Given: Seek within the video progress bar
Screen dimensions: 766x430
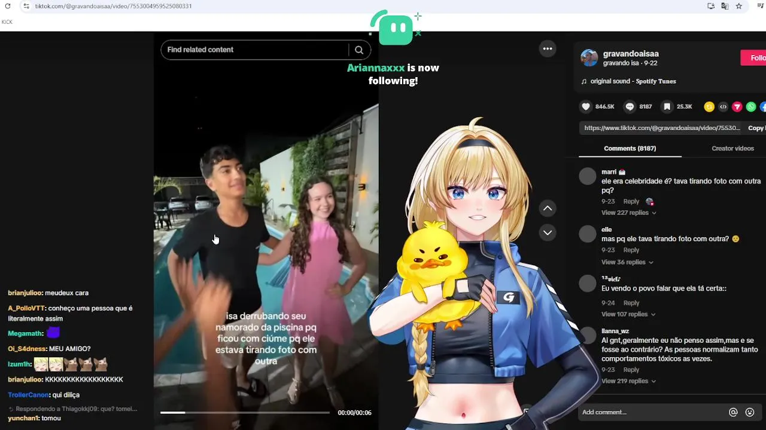Looking at the screenshot, I should click(x=245, y=413).
